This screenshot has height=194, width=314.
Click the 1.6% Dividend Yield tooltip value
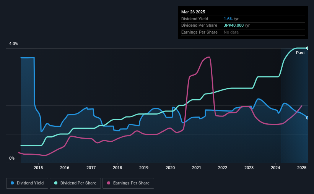228,19
